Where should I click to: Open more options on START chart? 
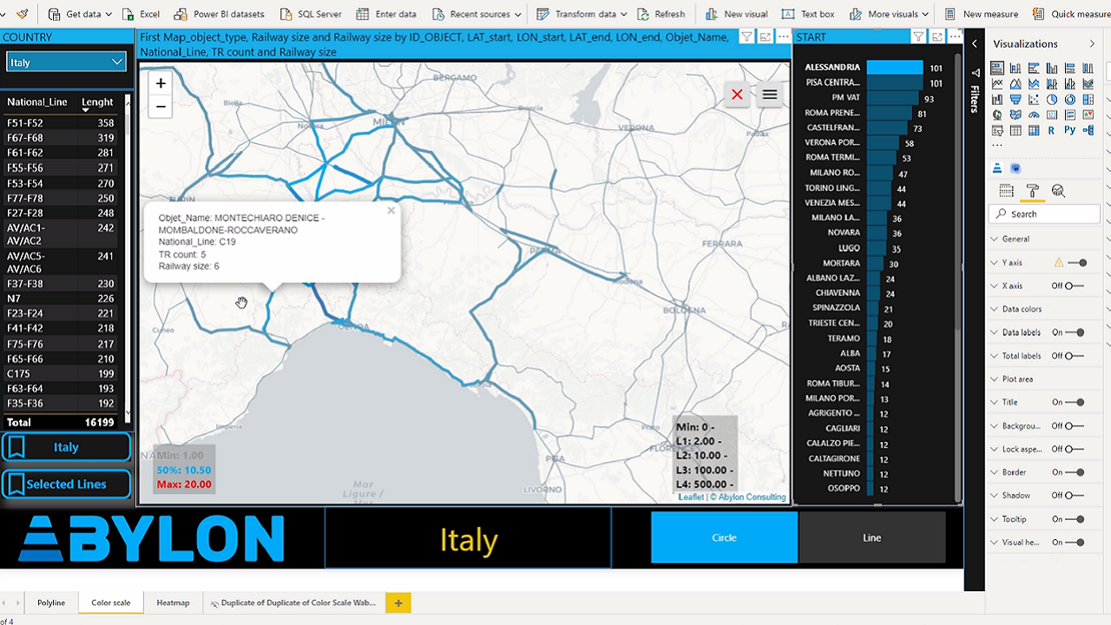tap(955, 36)
